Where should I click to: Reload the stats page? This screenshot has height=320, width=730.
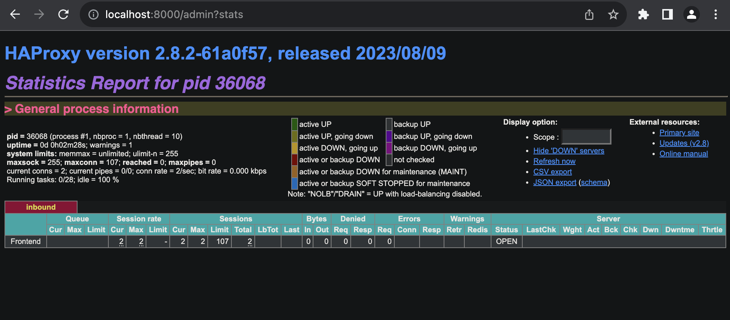click(x=63, y=14)
